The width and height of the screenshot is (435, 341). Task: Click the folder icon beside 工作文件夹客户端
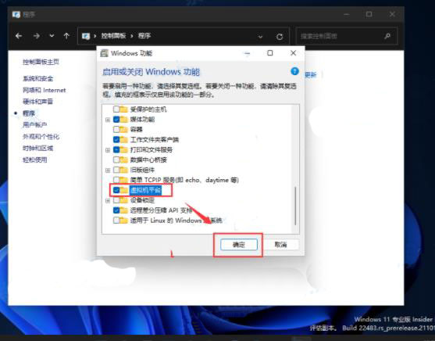(x=123, y=139)
